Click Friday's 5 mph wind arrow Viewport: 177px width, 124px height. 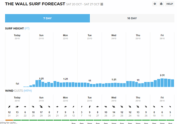click(170, 106)
